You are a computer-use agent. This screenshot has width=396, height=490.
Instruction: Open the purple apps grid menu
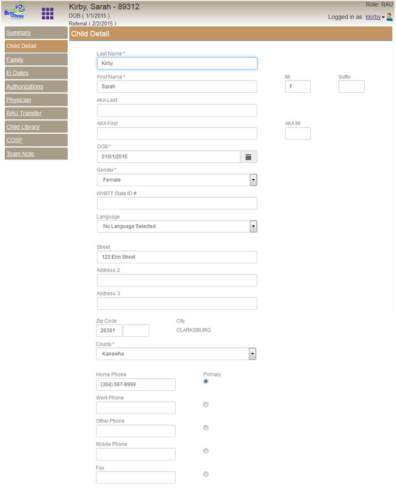[x=48, y=13]
